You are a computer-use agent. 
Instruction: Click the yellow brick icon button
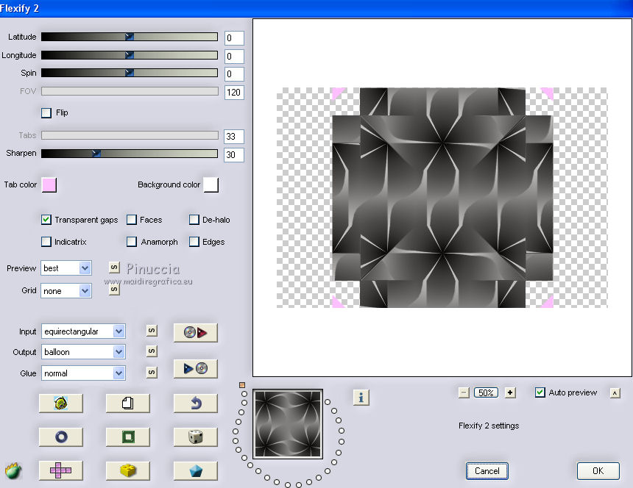(x=127, y=470)
